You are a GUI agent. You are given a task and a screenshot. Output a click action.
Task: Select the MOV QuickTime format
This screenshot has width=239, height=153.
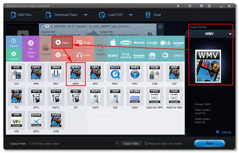coord(115,72)
